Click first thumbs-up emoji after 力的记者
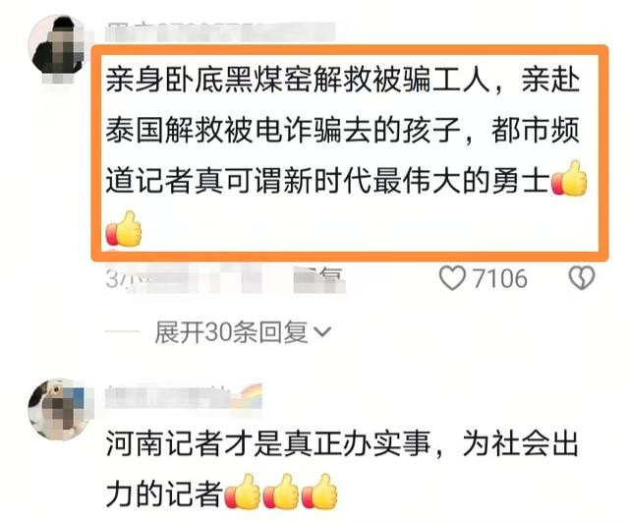 click(x=243, y=492)
